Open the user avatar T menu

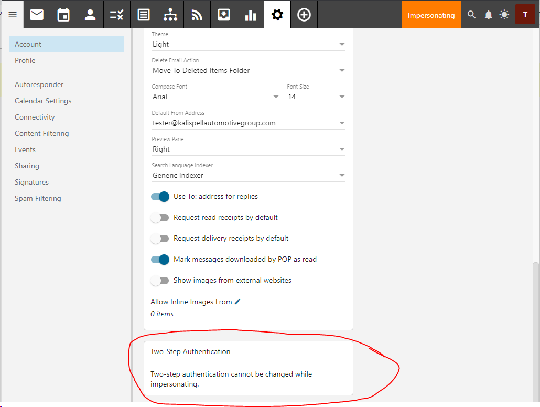[525, 15]
